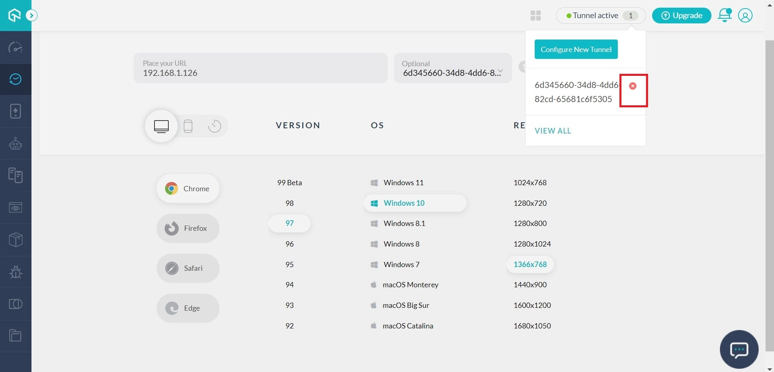Click the VIEW ALL tunnels link
Image resolution: width=774 pixels, height=372 pixels.
click(x=552, y=131)
